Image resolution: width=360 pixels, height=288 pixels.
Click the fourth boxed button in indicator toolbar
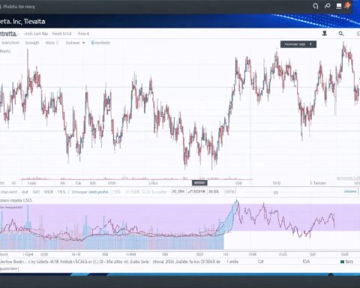(x=229, y=192)
